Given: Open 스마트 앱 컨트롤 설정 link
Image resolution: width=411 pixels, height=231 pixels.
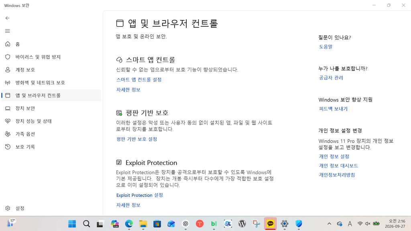Looking at the screenshot, I should [x=139, y=80].
